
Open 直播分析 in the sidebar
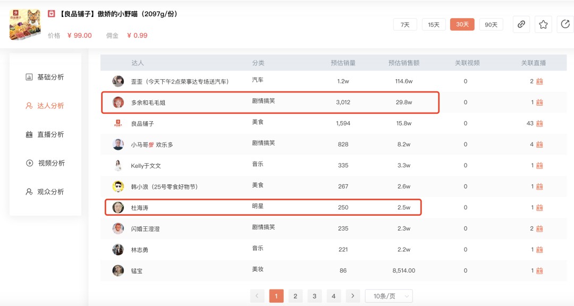pyautogui.click(x=45, y=134)
